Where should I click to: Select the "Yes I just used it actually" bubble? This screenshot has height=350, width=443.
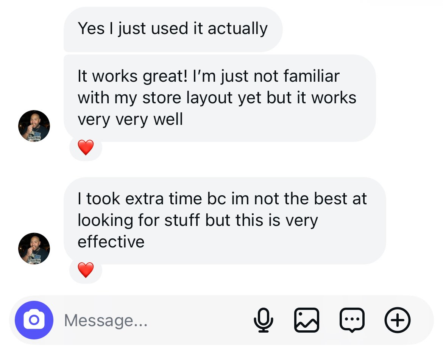173,29
